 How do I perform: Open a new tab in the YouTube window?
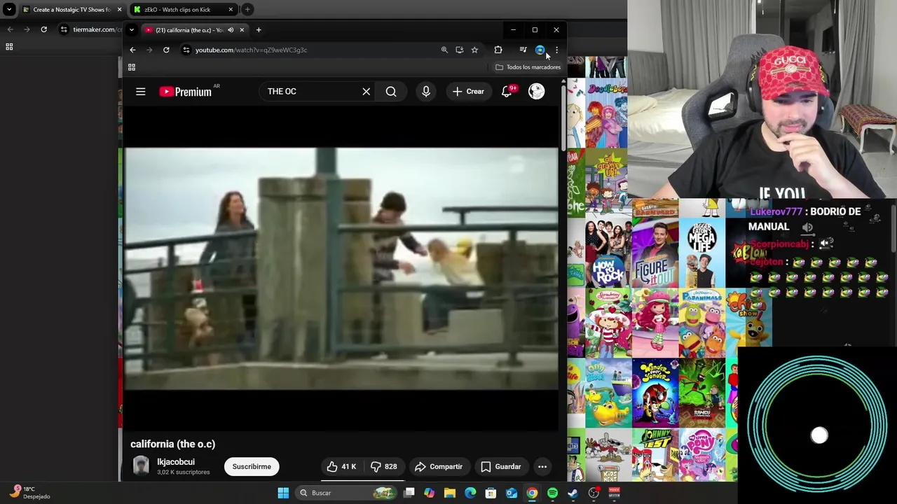point(259,30)
